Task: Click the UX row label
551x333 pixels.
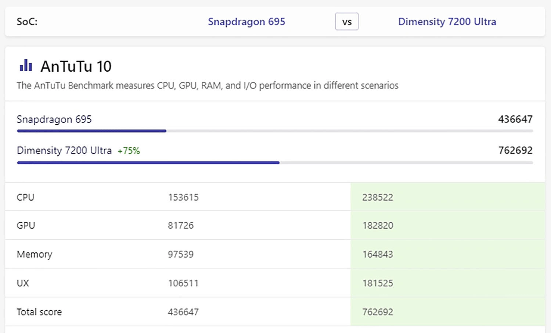Action: pos(23,283)
